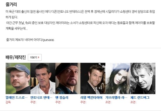The image size is (161, 111).
Task: Click the 주연 label under 리암 맥킨타이어
Action: [x=83, y=102]
